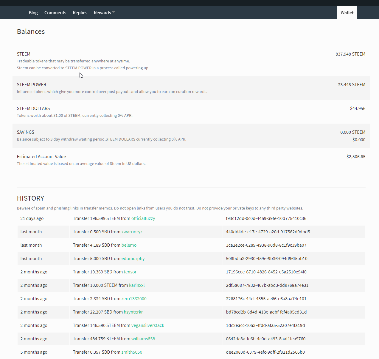Click memo 440dd4de-e17e-4729-a20d-917562d9dbd5
Screen dimensions: 379x359
click(x=268, y=232)
